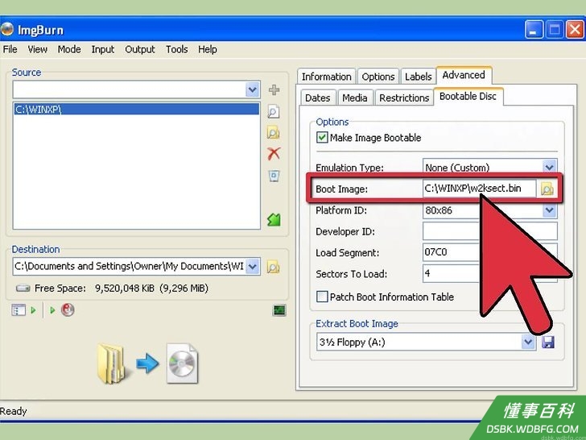Viewport: 586px width, 440px height.
Task: Select the C:\WINXP\ source entry
Action: point(136,109)
